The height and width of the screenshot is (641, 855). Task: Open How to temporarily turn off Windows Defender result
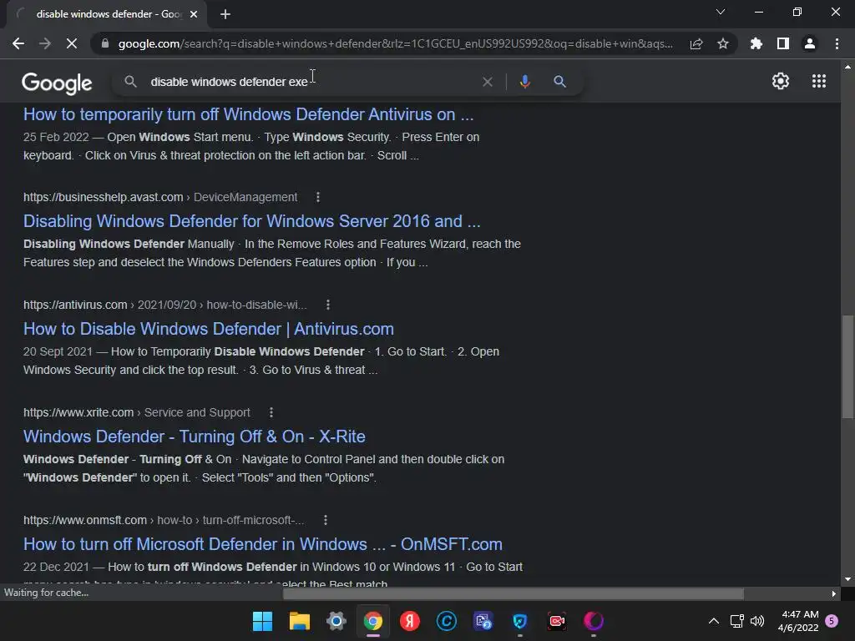248,114
